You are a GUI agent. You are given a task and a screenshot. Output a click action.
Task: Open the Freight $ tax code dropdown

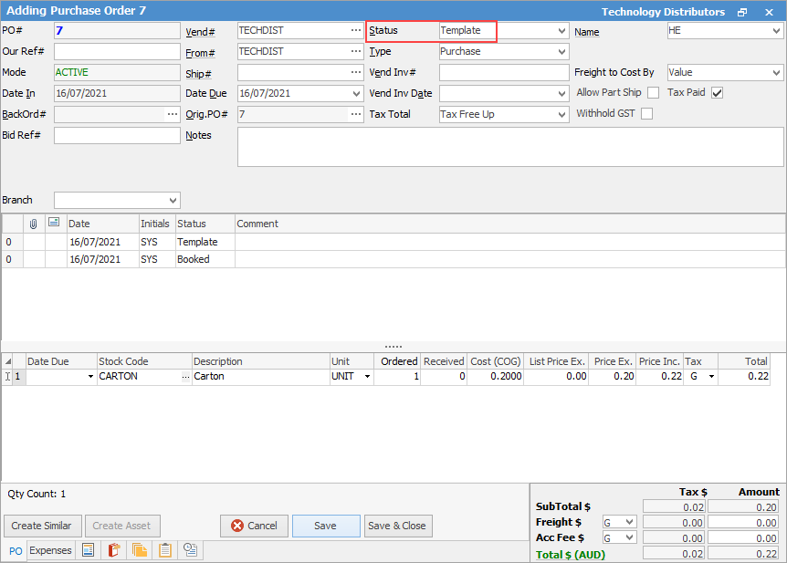(x=629, y=522)
